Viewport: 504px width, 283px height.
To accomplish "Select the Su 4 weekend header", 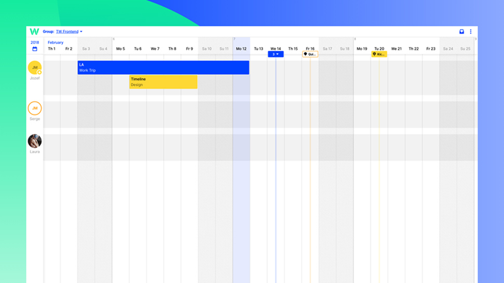I will 103,49.
